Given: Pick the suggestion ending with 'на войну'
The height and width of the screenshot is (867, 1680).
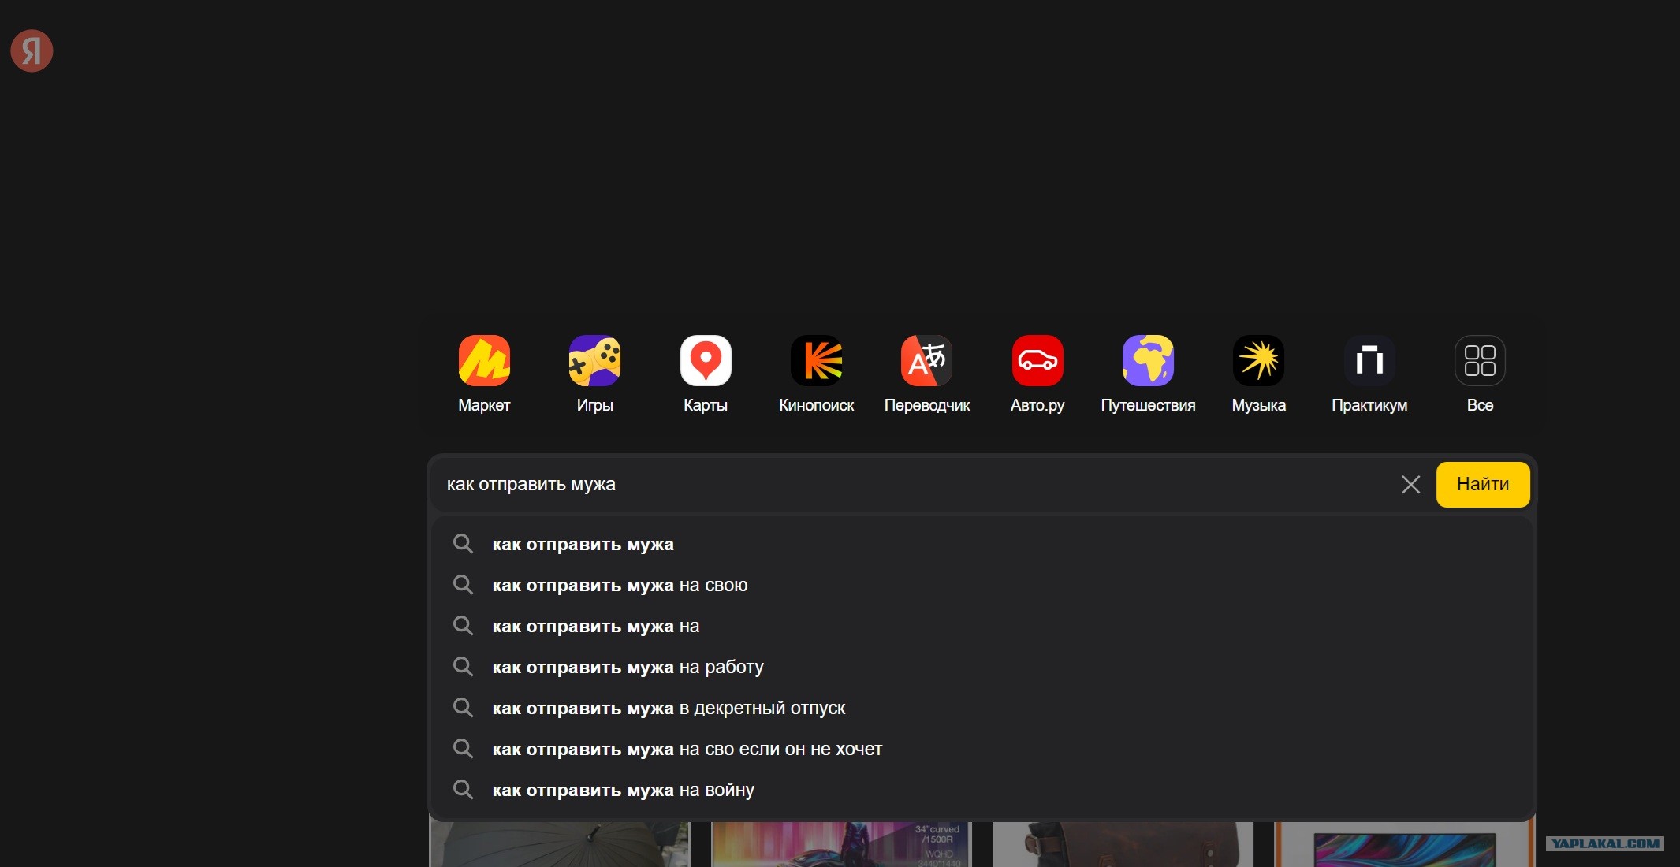Looking at the screenshot, I should point(982,791).
